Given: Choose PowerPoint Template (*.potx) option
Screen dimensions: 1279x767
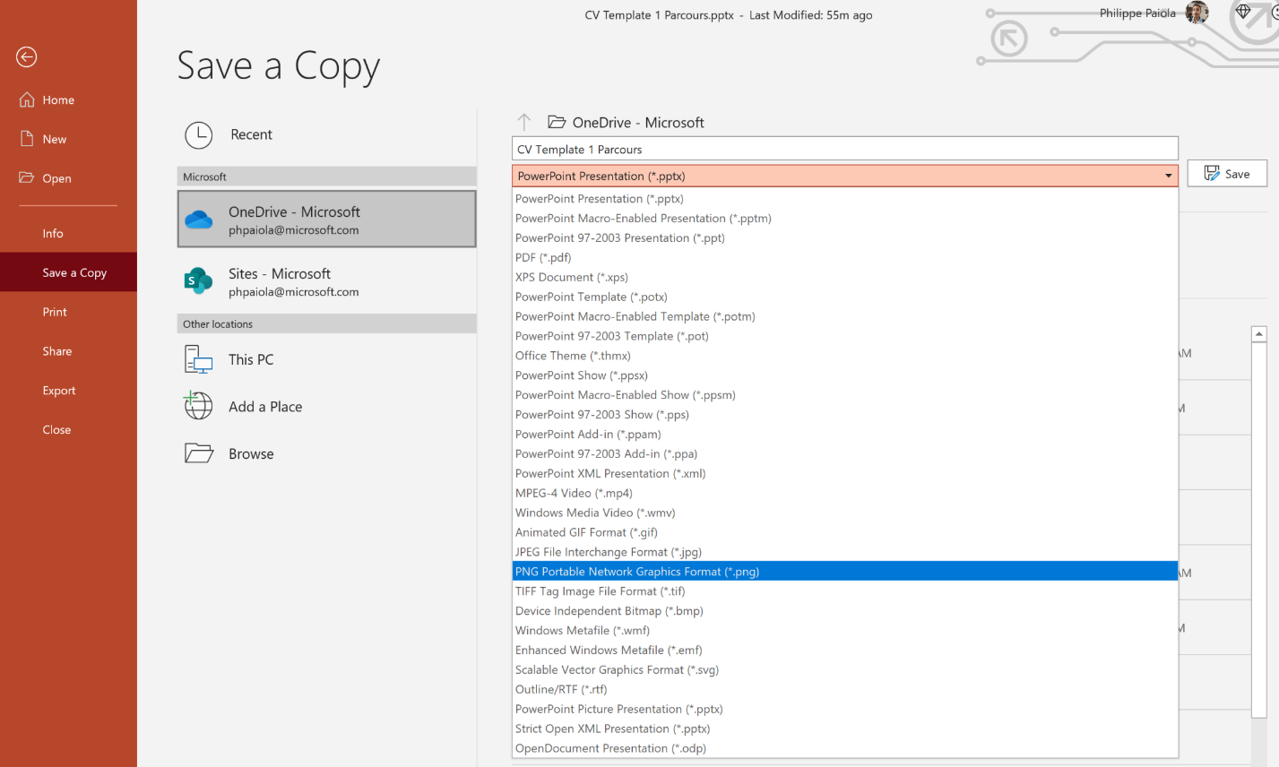Looking at the screenshot, I should 844,297.
